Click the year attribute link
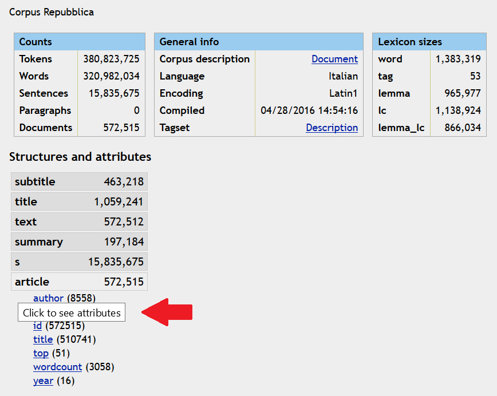This screenshot has width=497, height=396. (x=43, y=381)
